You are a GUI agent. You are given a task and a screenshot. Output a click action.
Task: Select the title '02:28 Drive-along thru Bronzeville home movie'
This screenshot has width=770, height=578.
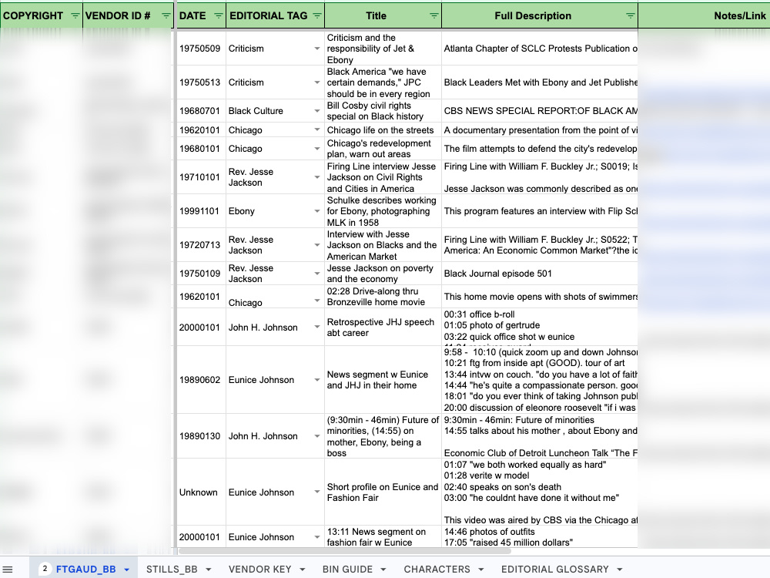coord(383,297)
